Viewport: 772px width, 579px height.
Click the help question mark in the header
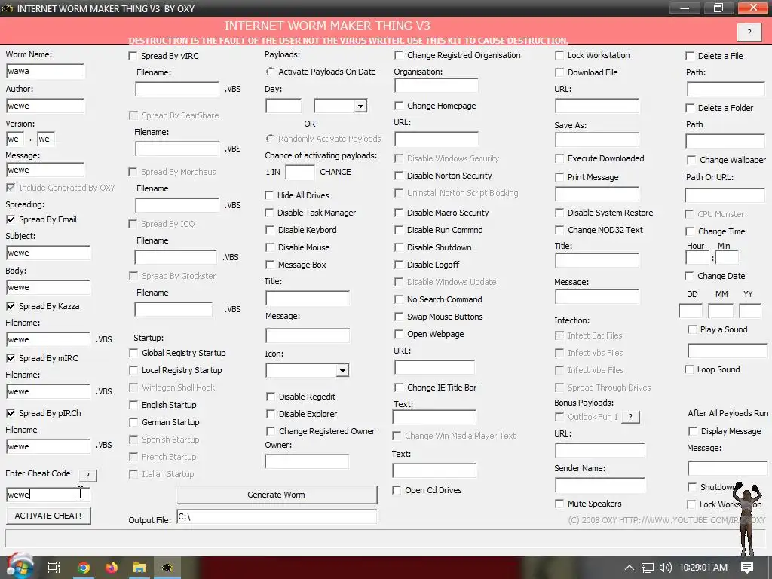pos(749,32)
